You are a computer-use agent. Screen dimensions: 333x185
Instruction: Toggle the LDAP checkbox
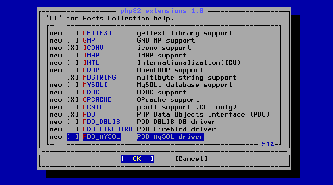click(73, 70)
